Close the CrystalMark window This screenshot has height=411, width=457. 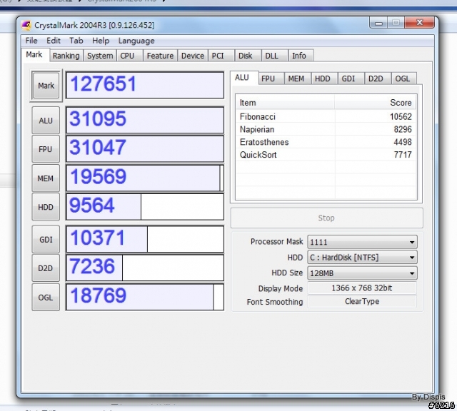[x=420, y=22]
